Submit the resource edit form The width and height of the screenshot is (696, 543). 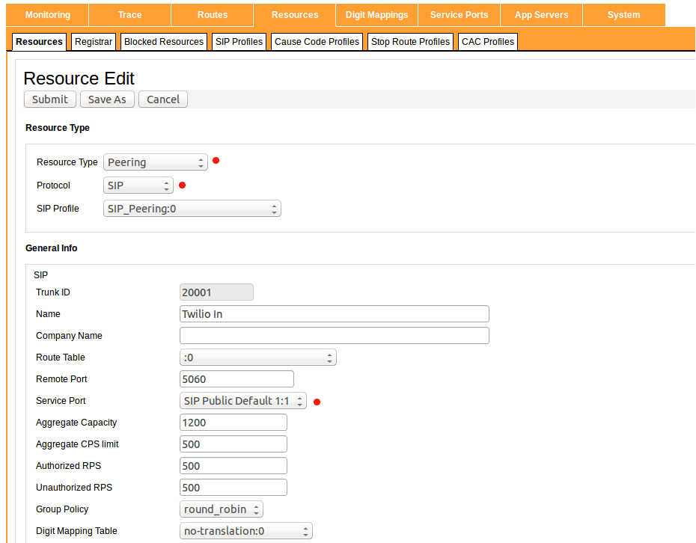tap(49, 99)
